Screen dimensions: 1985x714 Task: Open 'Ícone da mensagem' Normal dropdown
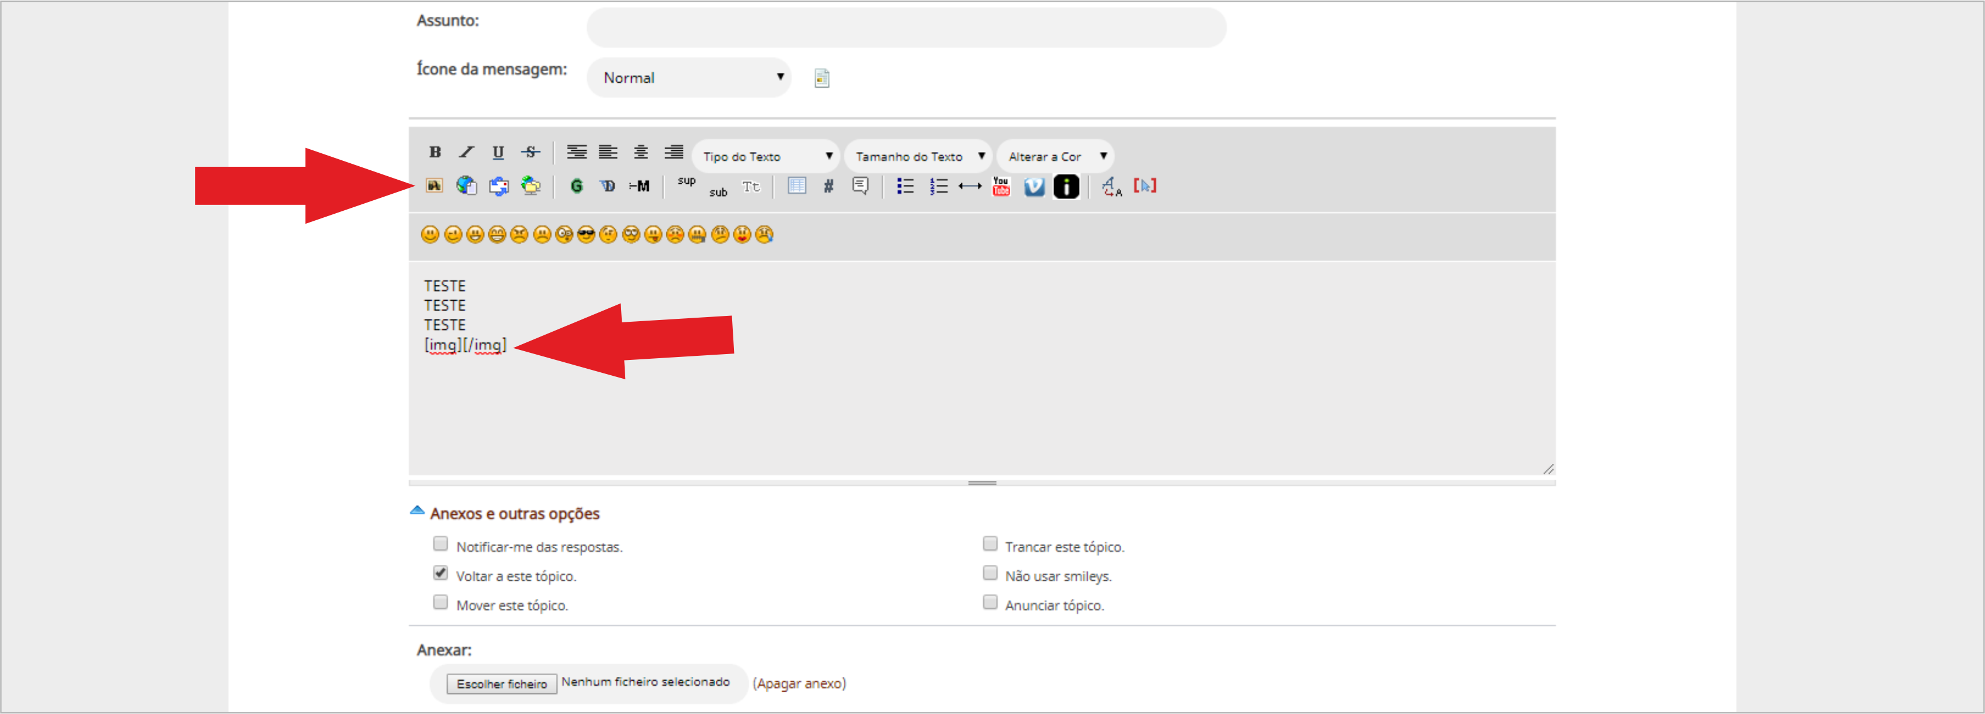click(689, 78)
